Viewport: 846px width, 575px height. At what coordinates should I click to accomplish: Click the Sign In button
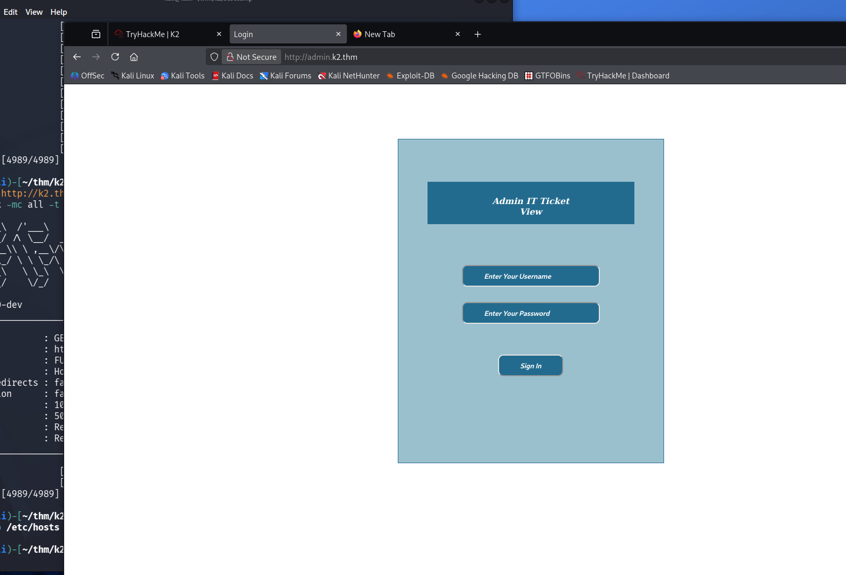(x=530, y=366)
